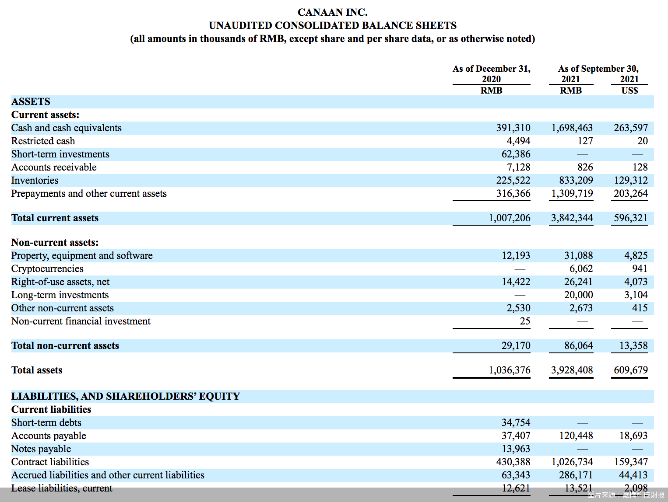Click the 'Short-term debts' row label
The image size is (668, 502).
(46, 422)
